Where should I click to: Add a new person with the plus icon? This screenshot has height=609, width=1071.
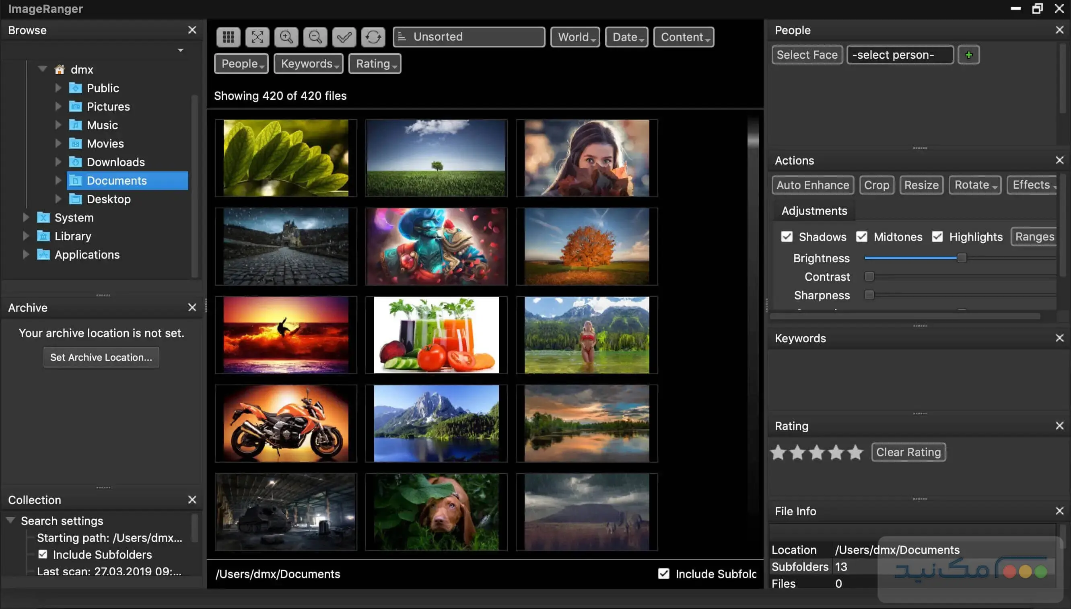[969, 54]
